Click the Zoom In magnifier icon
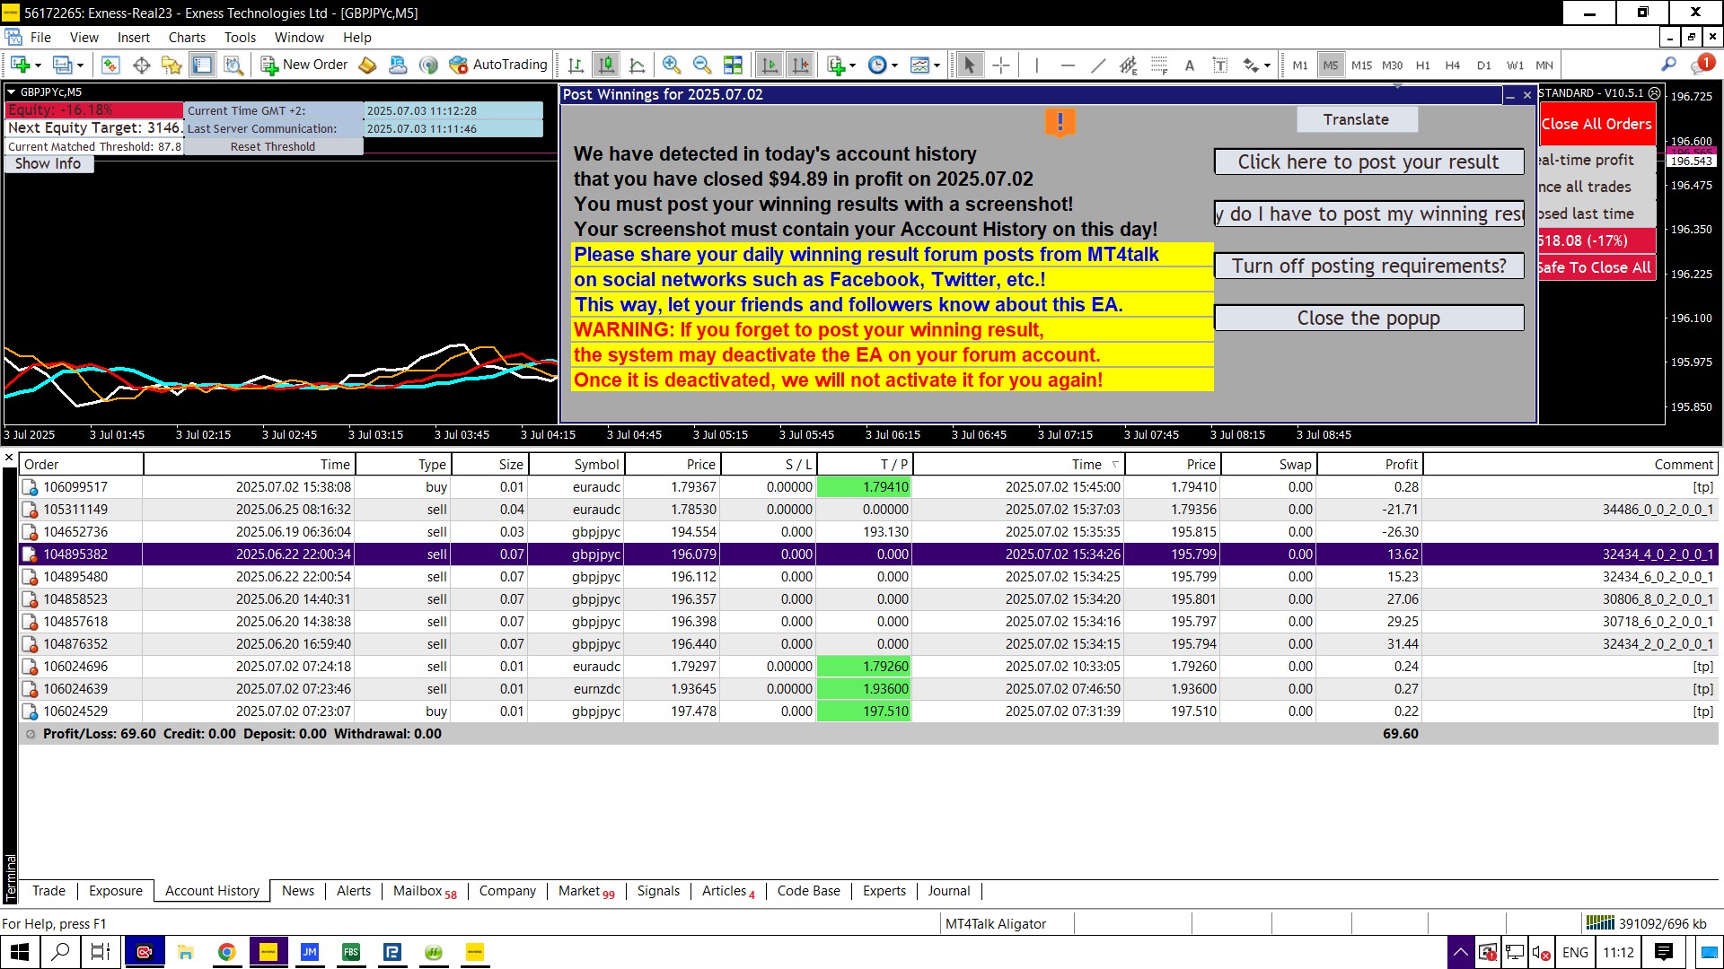The width and height of the screenshot is (1724, 969). pyautogui.click(x=671, y=65)
